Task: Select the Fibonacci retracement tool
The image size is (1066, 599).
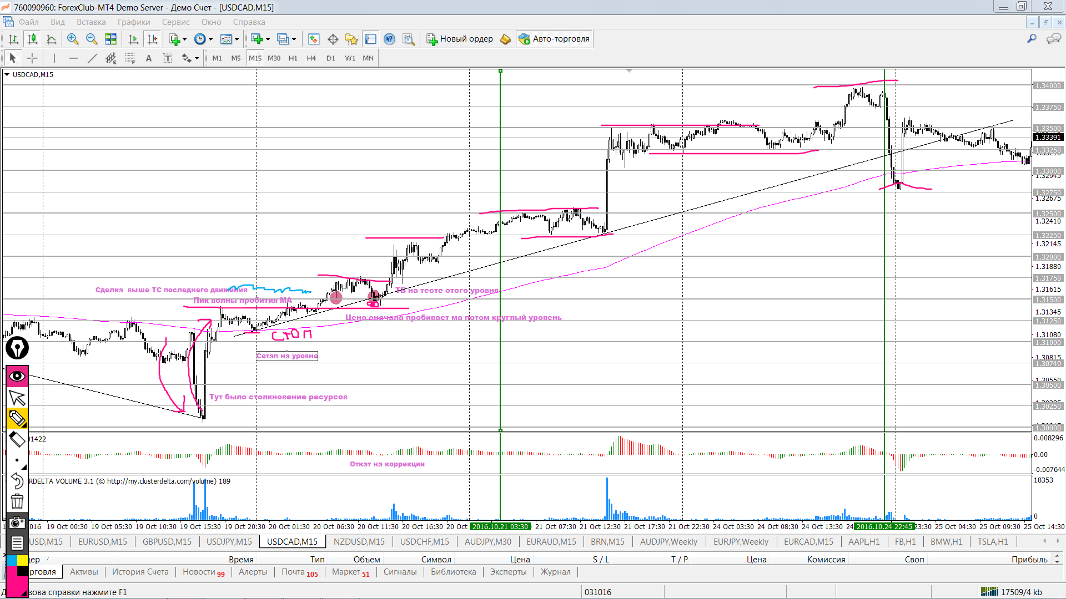Action: [x=130, y=58]
